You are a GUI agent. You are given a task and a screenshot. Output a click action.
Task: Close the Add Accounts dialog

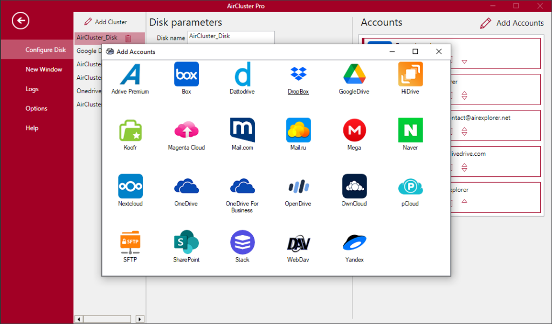click(x=439, y=51)
